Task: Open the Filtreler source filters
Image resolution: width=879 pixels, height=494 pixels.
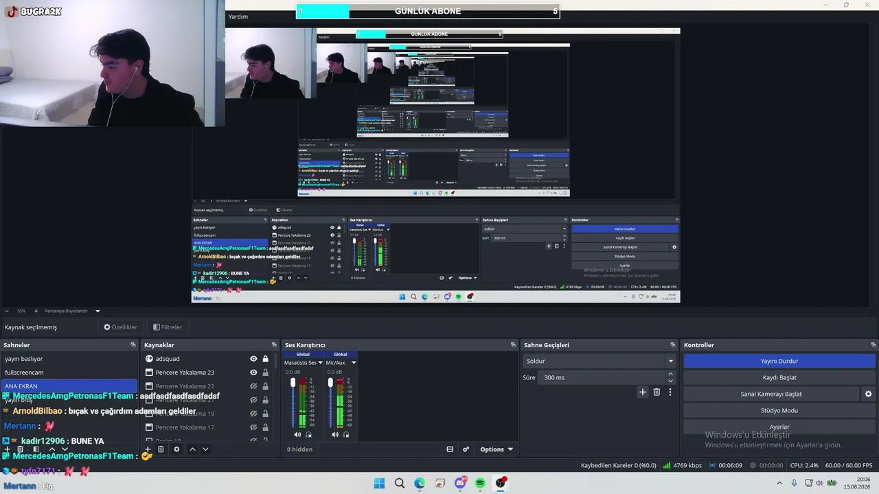Action: 168,327
